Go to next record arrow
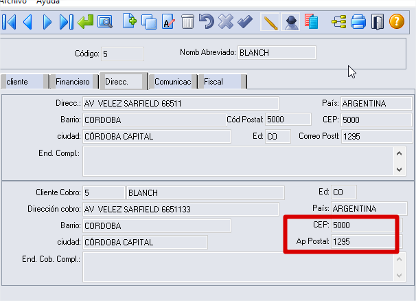The height and width of the screenshot is (301, 416). click(x=47, y=22)
